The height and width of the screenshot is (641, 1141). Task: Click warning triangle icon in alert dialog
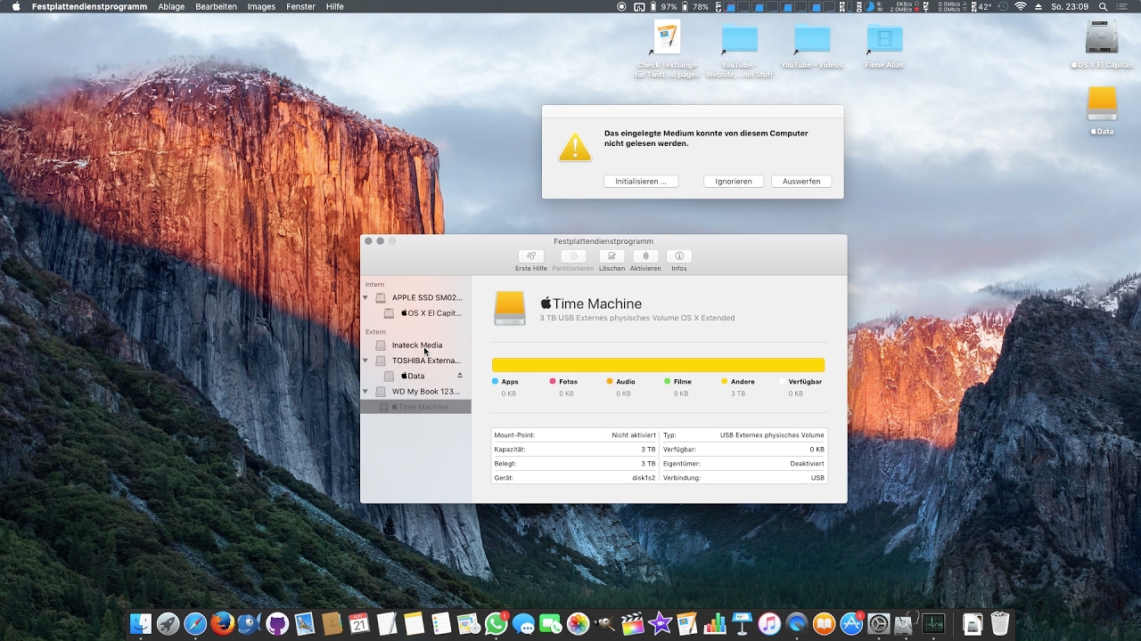pyautogui.click(x=575, y=147)
